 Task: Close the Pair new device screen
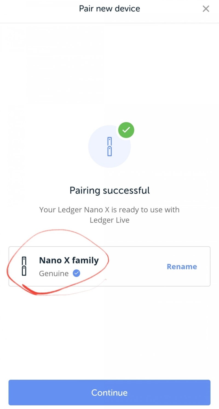[206, 9]
